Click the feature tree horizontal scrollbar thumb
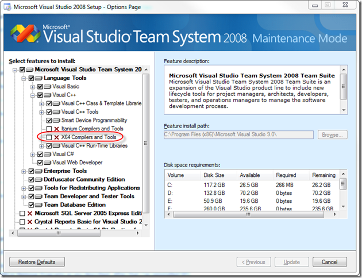362x278 pixels. [x=59, y=233]
